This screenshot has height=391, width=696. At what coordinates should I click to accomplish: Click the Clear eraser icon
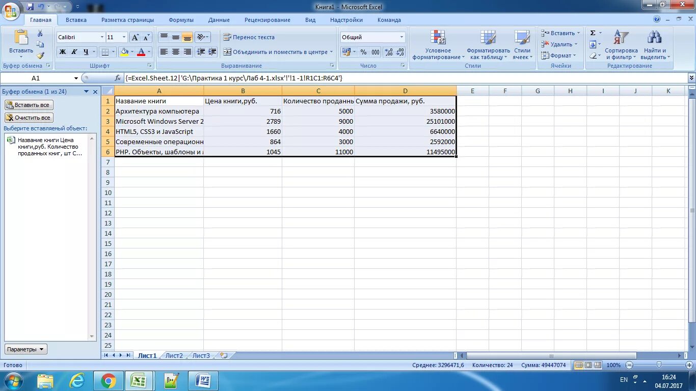click(x=593, y=55)
